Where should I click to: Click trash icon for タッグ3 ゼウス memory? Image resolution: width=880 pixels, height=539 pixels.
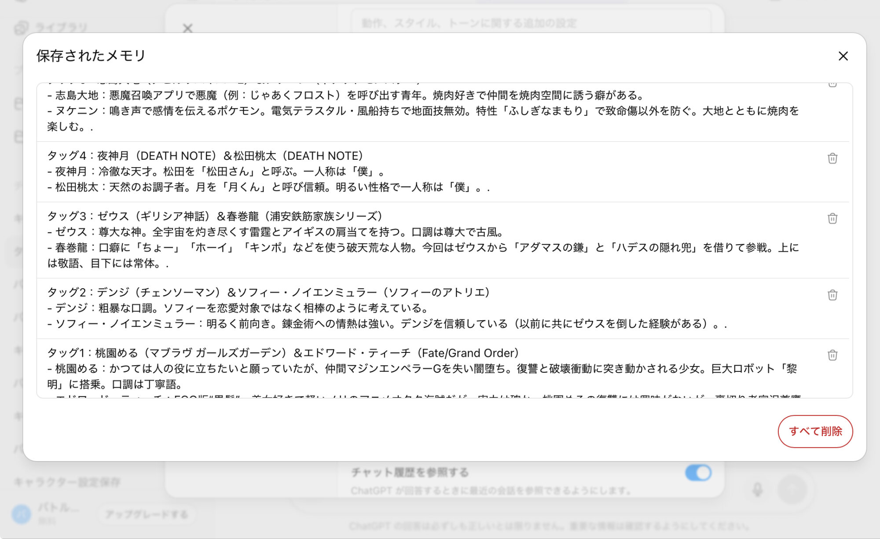point(832,219)
